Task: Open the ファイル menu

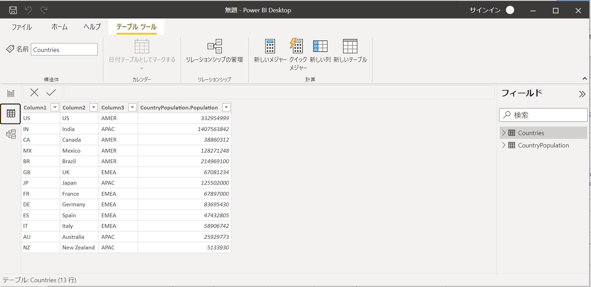Action: (x=22, y=27)
